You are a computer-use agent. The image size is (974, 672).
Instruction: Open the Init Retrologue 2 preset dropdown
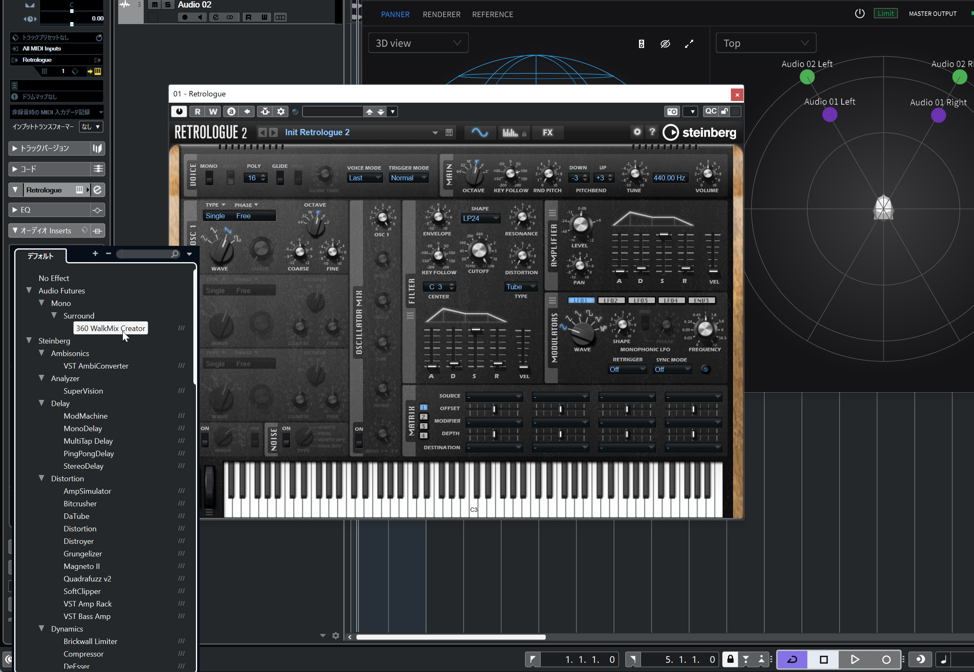pos(435,133)
